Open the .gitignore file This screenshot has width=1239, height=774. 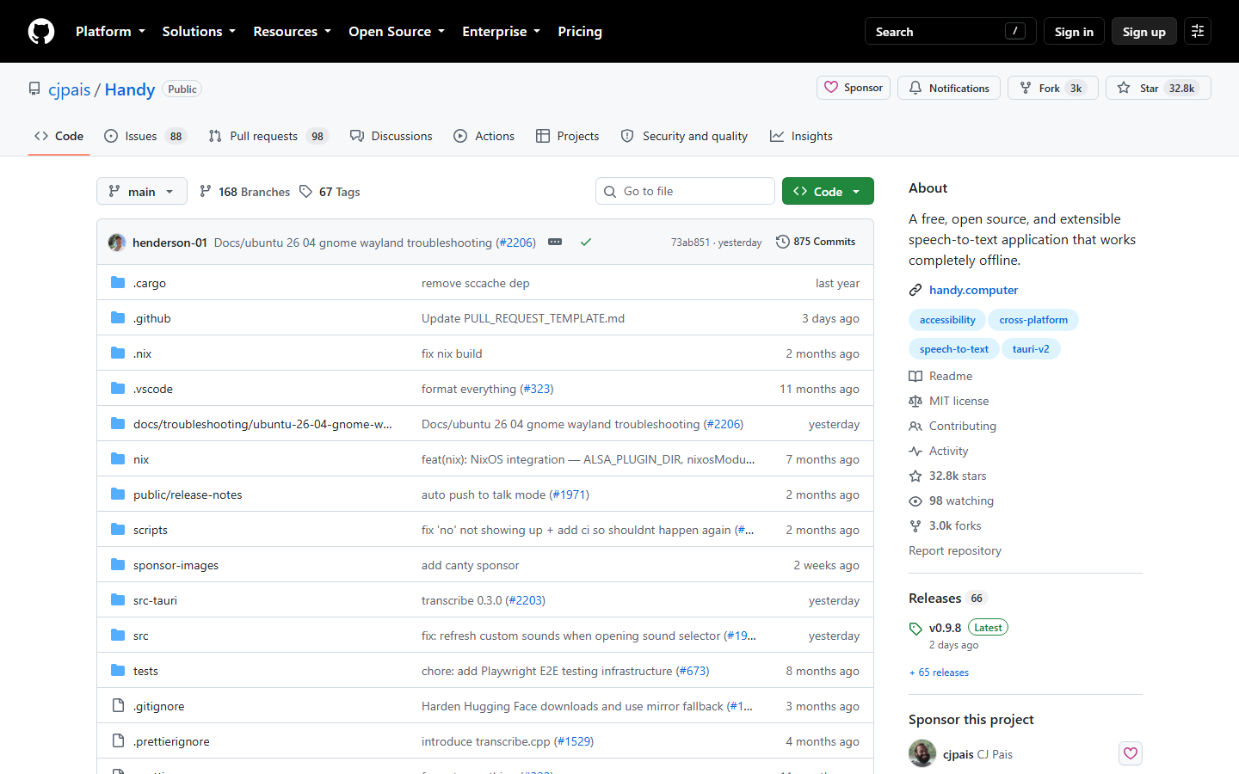[x=158, y=706]
